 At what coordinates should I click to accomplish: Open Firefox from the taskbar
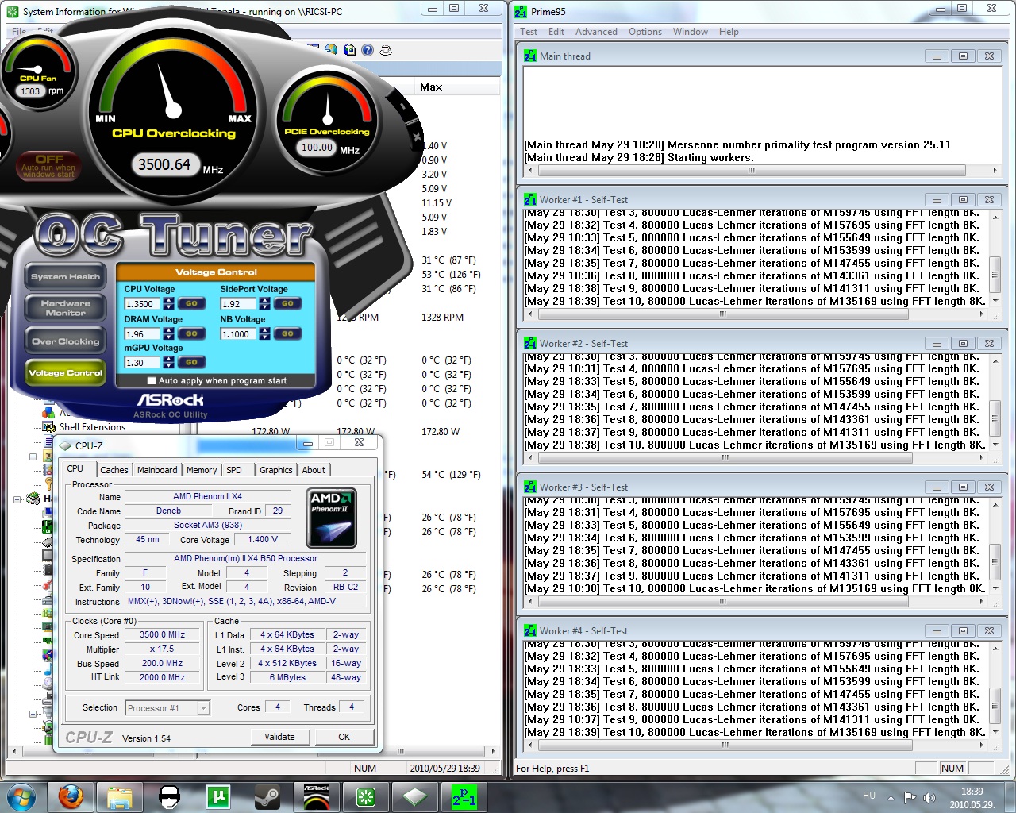point(71,796)
